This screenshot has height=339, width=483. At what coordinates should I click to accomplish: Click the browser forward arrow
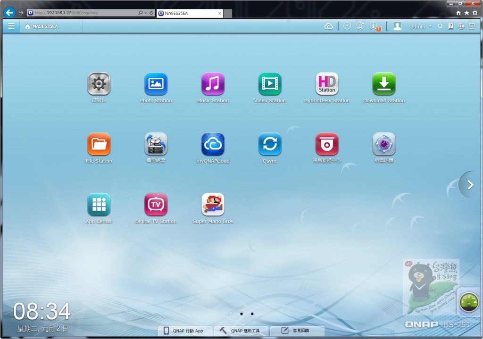coord(21,13)
